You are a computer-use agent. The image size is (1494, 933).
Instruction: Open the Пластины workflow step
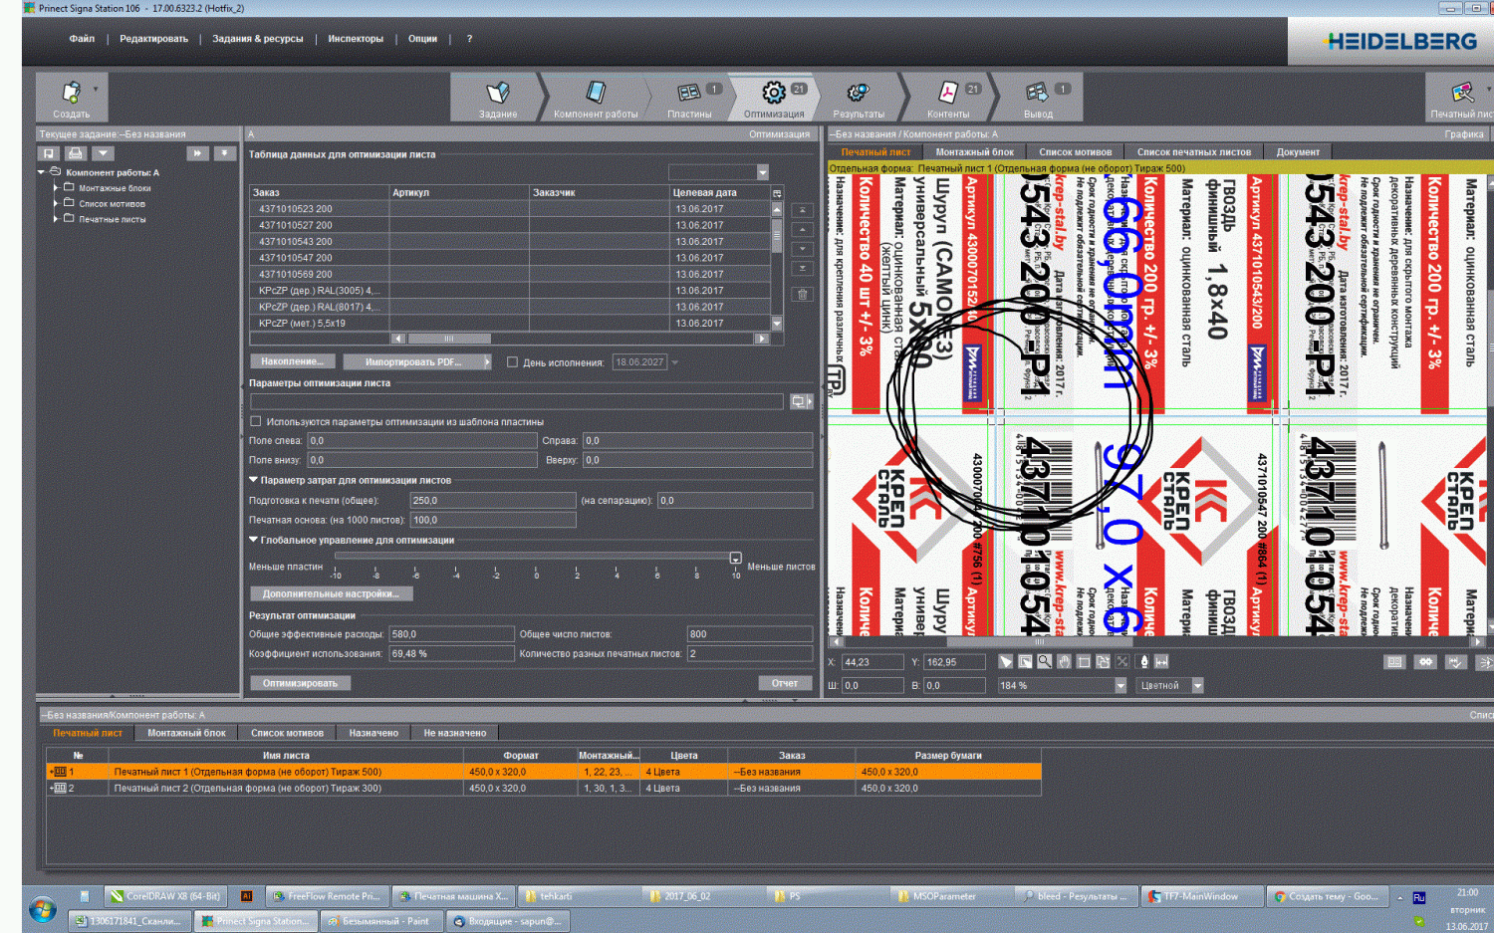point(689,98)
